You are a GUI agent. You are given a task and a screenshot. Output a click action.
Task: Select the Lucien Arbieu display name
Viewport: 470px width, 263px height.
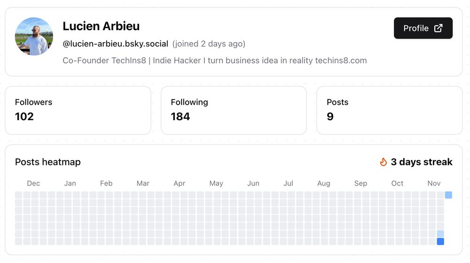[x=101, y=26]
